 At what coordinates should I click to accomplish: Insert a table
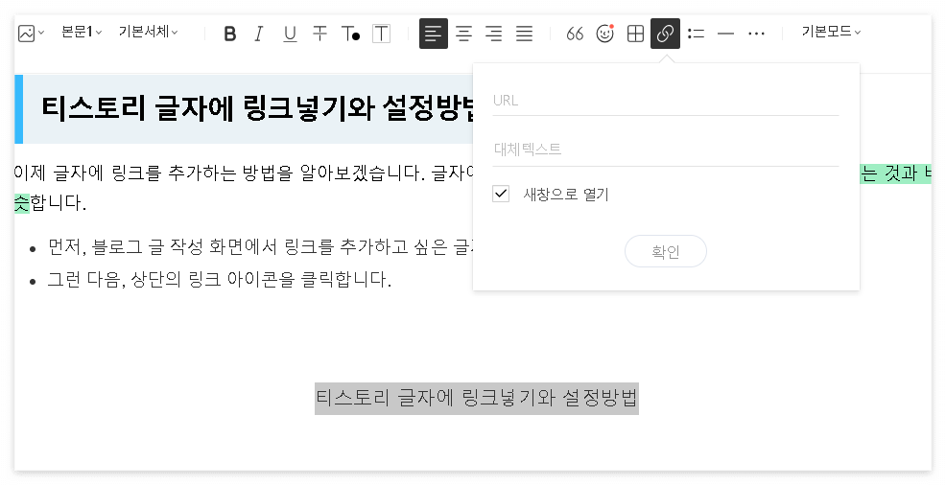click(x=635, y=34)
